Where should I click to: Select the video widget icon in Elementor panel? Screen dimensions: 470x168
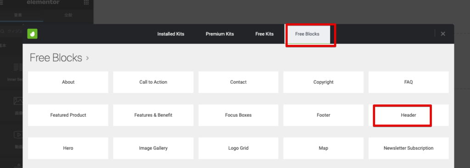18,135
